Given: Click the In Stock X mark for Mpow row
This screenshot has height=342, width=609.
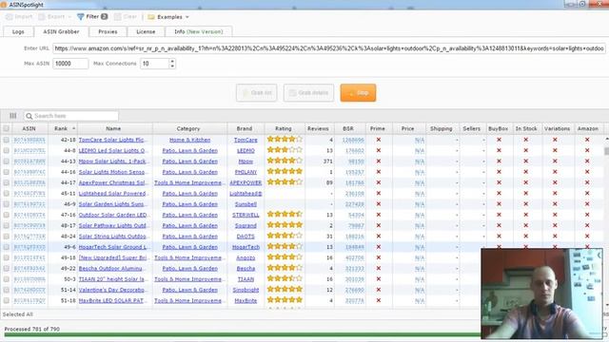Looking at the screenshot, I should (525, 161).
